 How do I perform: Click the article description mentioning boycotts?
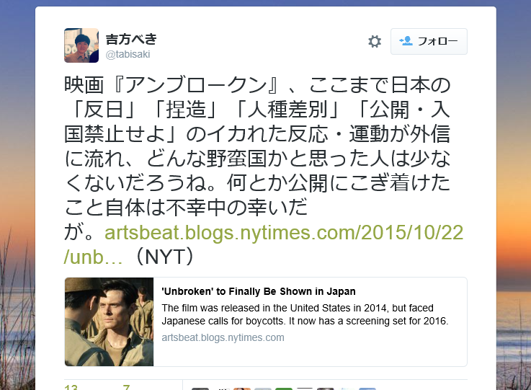pos(305,314)
